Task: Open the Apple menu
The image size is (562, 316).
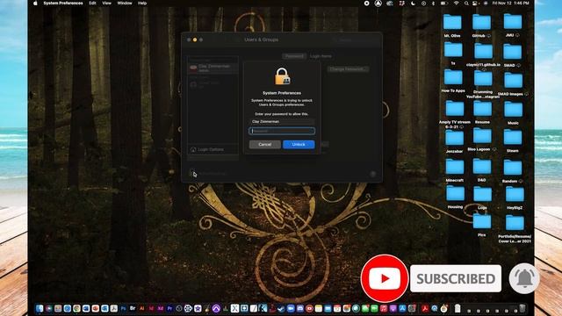Action: [x=35, y=3]
